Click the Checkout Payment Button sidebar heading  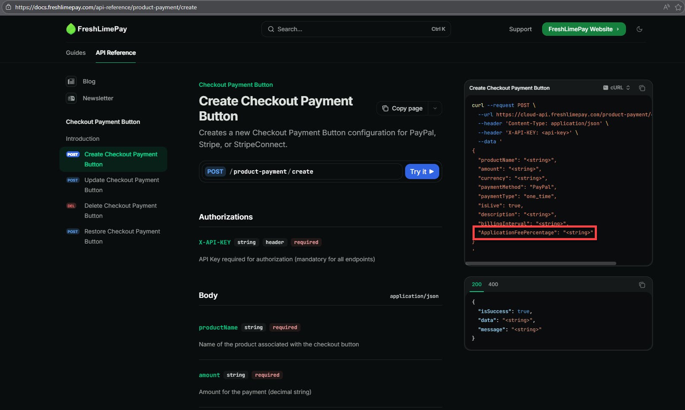[103, 122]
